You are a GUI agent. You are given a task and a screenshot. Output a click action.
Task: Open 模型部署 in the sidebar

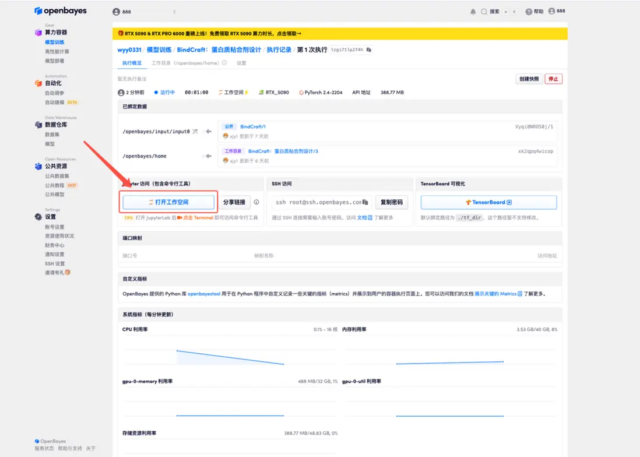(x=54, y=61)
